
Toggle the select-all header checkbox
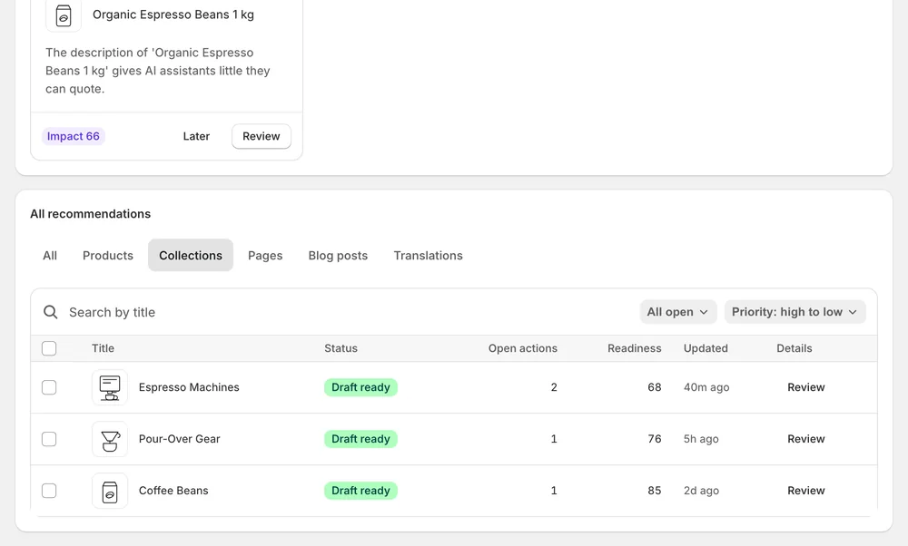point(49,348)
